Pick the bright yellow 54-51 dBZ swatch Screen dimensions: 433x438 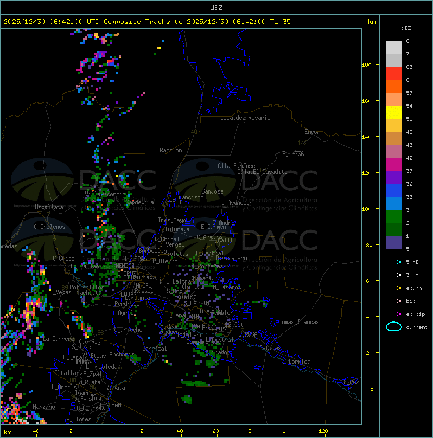[x=393, y=112]
